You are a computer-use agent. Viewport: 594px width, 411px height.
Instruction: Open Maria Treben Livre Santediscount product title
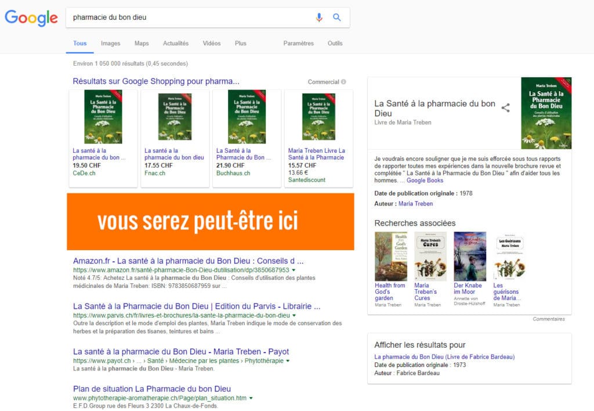tap(317, 154)
